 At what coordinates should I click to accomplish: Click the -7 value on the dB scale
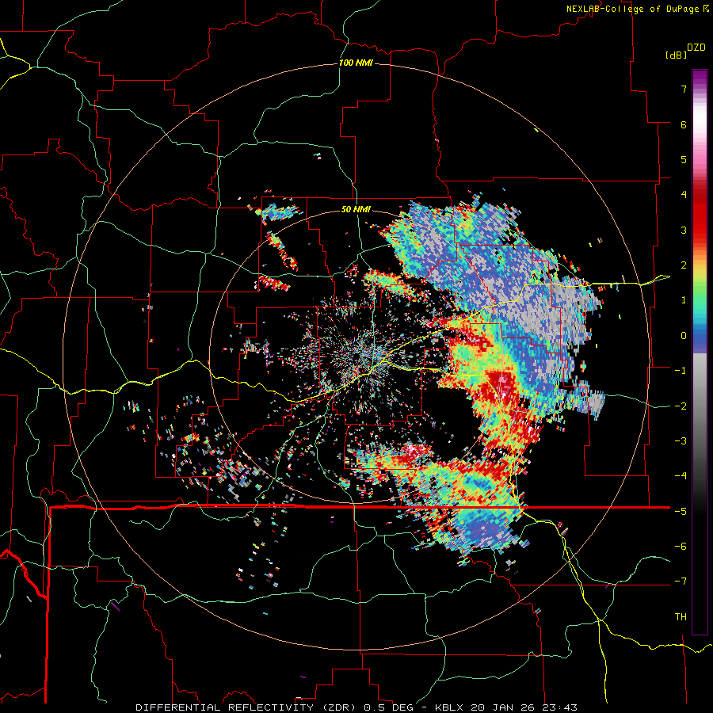(681, 581)
